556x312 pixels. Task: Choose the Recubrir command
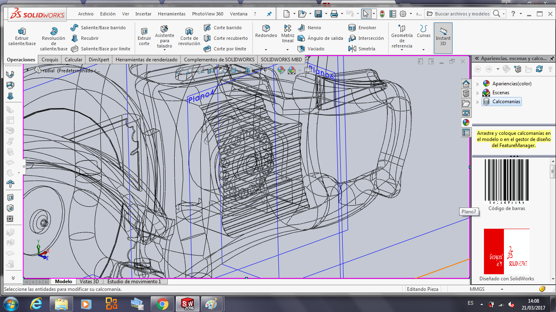[x=85, y=38]
